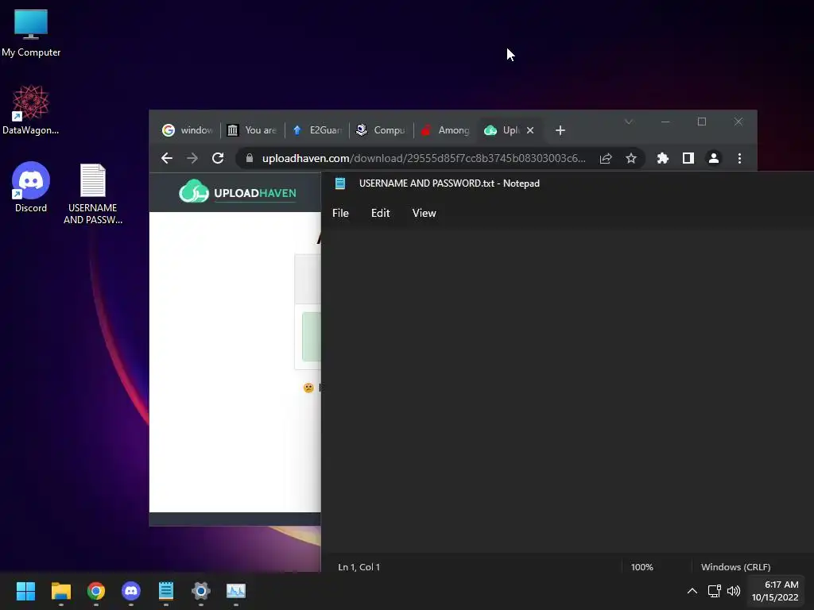Open Chrome profile avatar menu
814x610 pixels.
tap(714, 158)
